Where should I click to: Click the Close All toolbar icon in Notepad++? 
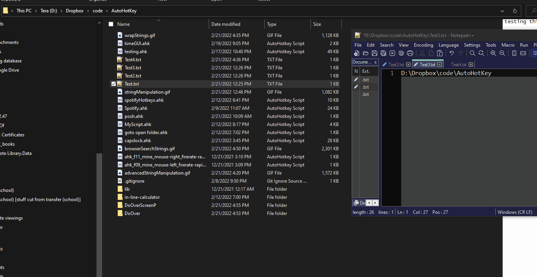401,54
